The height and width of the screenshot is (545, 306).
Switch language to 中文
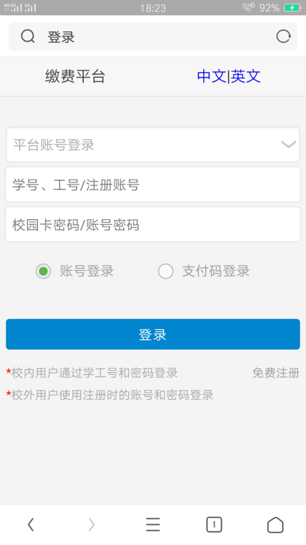(211, 76)
